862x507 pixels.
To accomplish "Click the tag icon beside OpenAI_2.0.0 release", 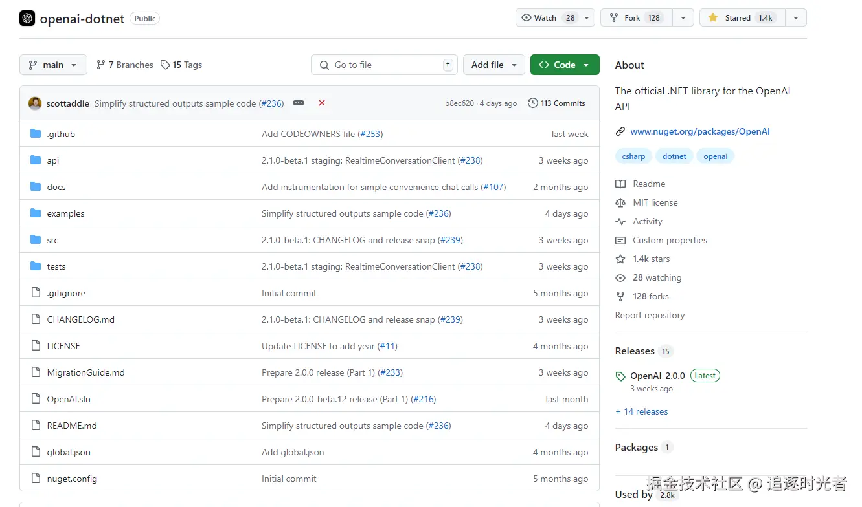I will (x=620, y=376).
